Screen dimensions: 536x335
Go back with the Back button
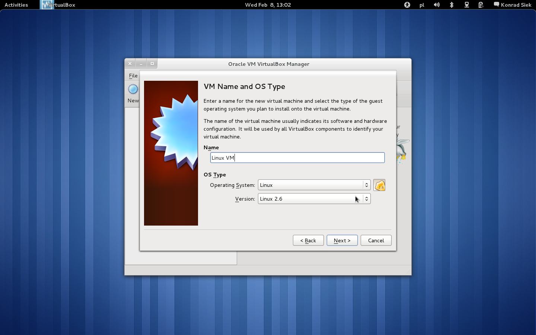click(308, 240)
